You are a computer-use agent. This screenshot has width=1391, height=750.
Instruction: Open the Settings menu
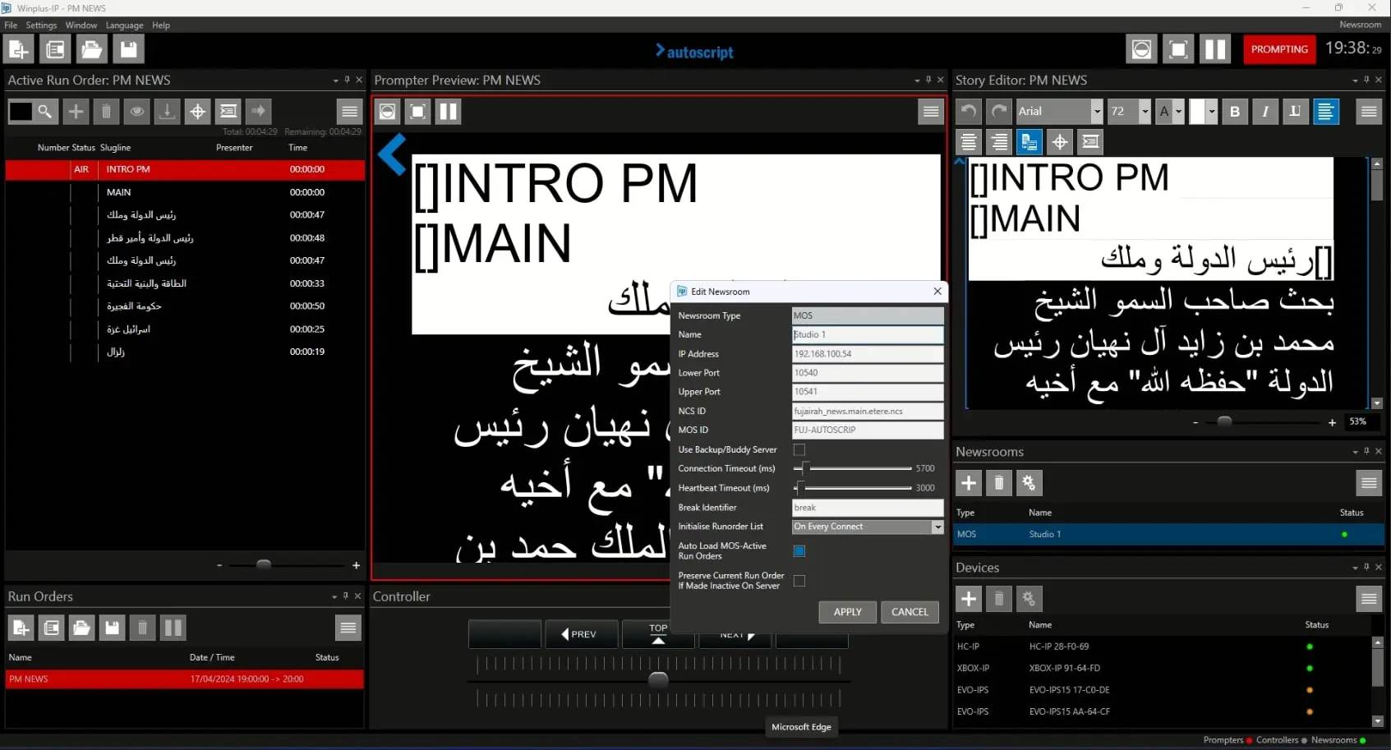tap(41, 25)
